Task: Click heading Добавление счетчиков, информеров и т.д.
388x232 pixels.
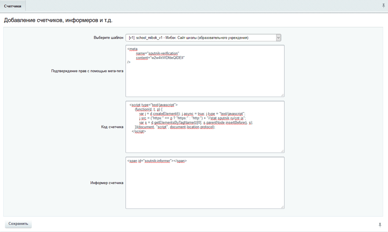Action: [x=58, y=20]
